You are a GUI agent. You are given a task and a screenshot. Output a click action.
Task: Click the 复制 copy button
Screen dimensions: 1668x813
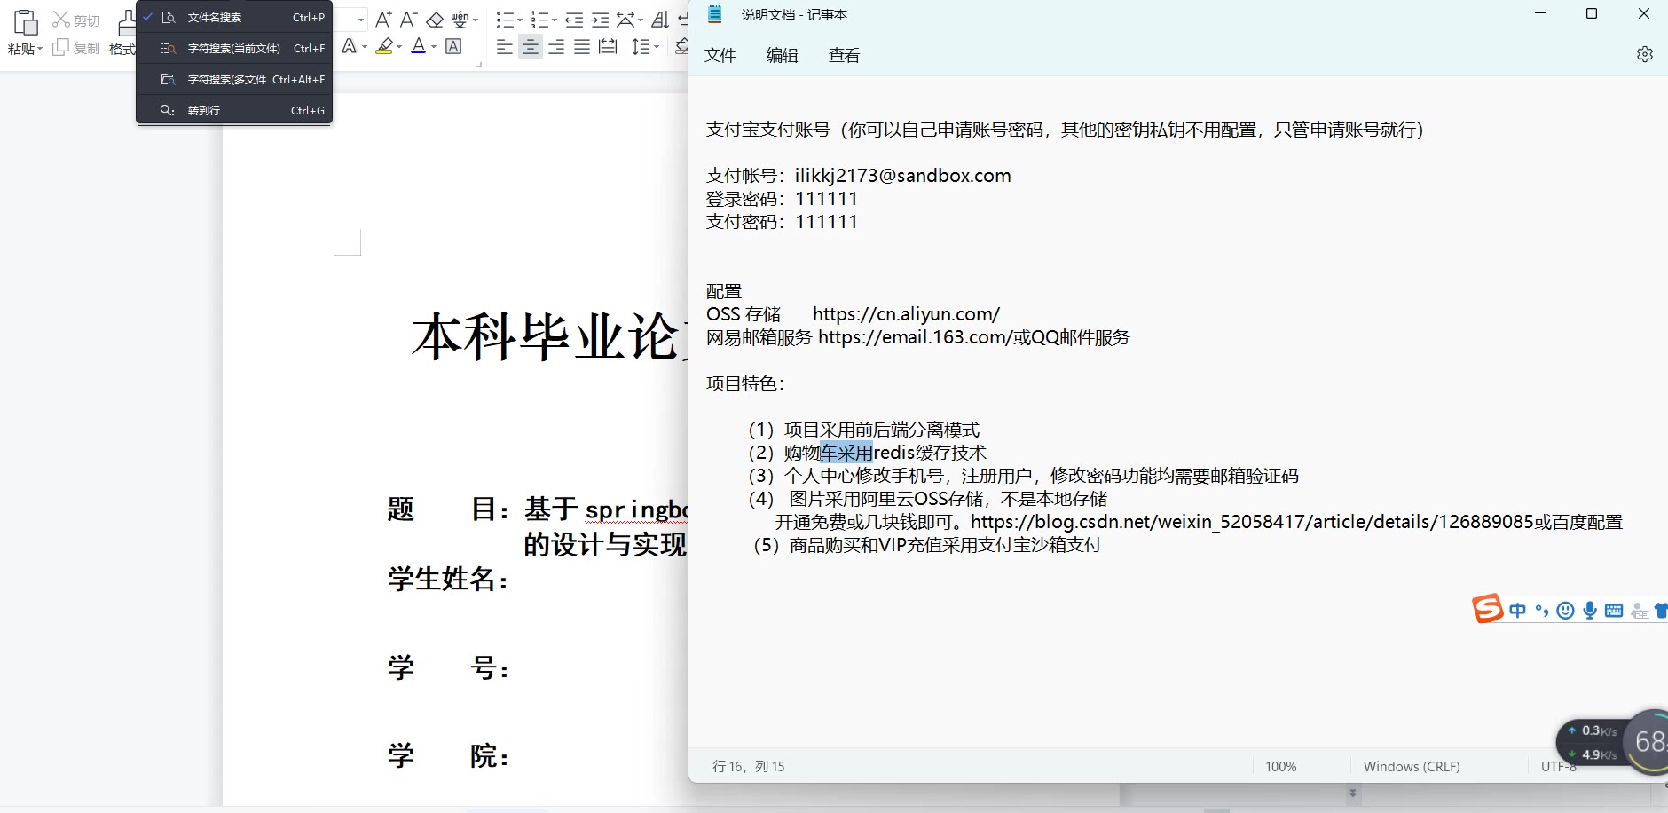(x=76, y=48)
